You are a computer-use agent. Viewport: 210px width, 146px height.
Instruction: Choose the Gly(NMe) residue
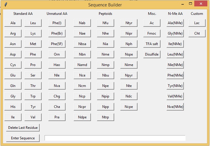(175, 33)
